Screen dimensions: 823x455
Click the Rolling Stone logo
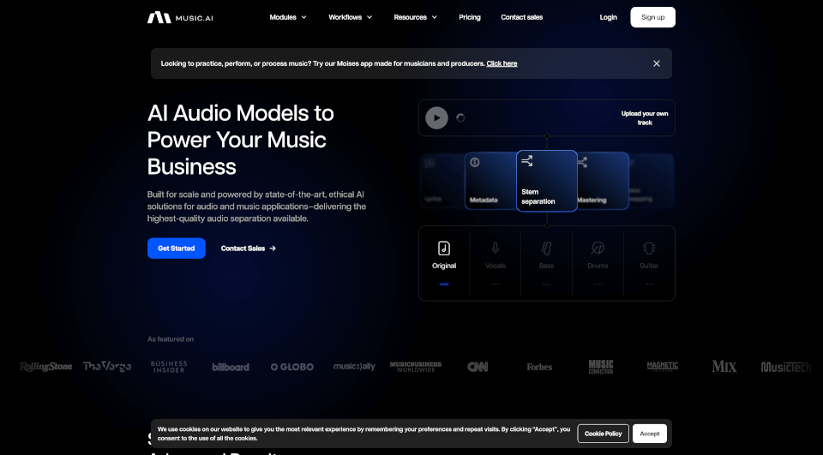pos(45,367)
